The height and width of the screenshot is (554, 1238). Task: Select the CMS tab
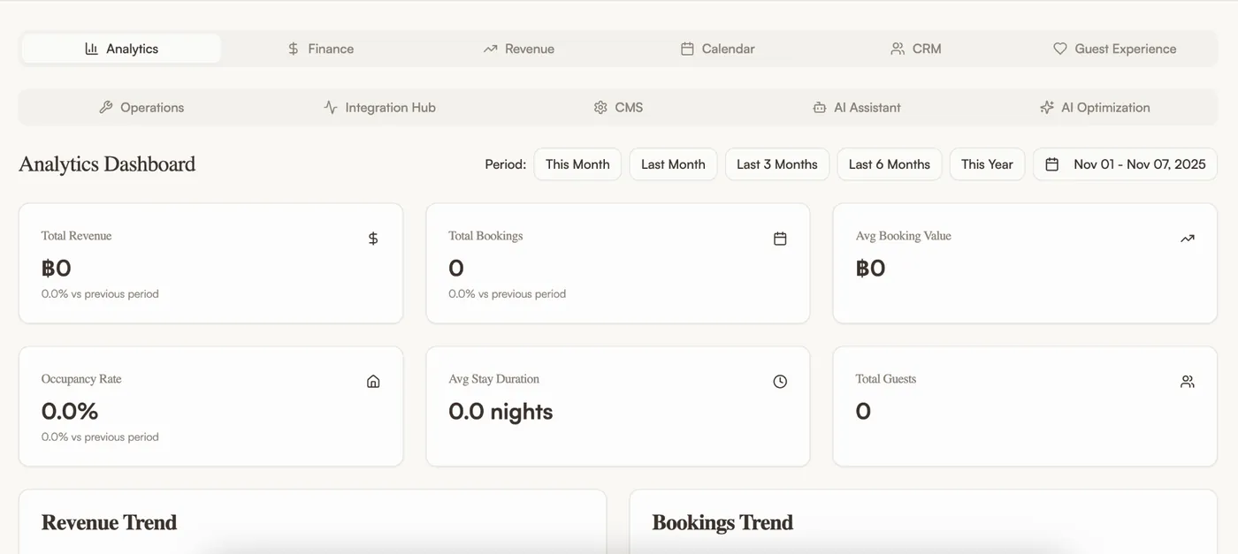[618, 107]
